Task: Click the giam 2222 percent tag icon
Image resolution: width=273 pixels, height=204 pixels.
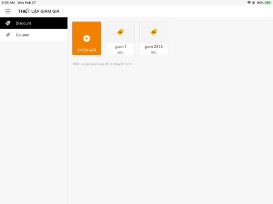Action: [x=154, y=32]
